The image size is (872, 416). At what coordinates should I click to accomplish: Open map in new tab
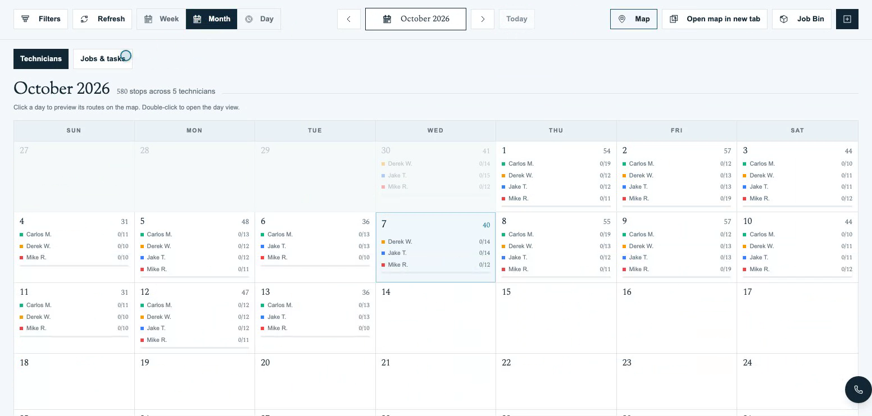tap(715, 19)
